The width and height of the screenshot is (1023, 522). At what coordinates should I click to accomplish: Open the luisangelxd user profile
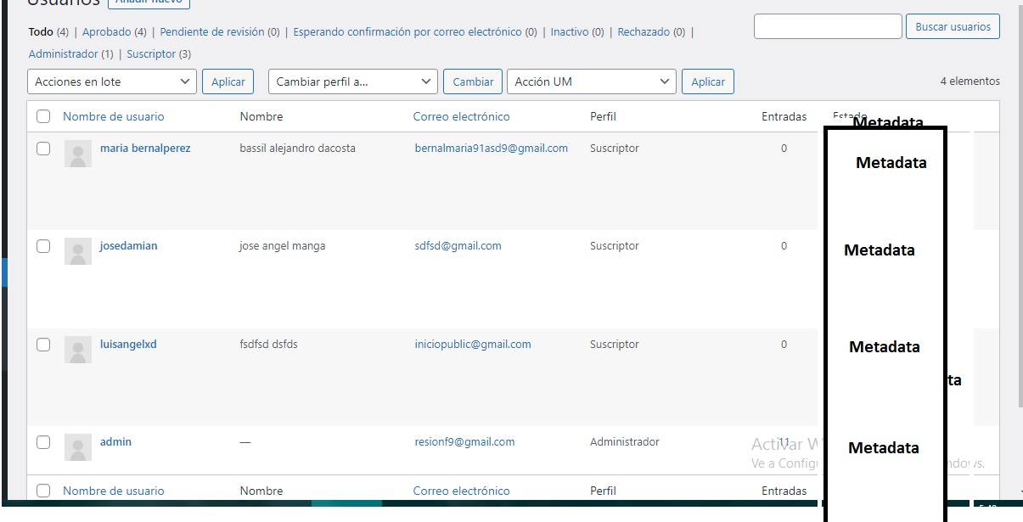(x=128, y=345)
